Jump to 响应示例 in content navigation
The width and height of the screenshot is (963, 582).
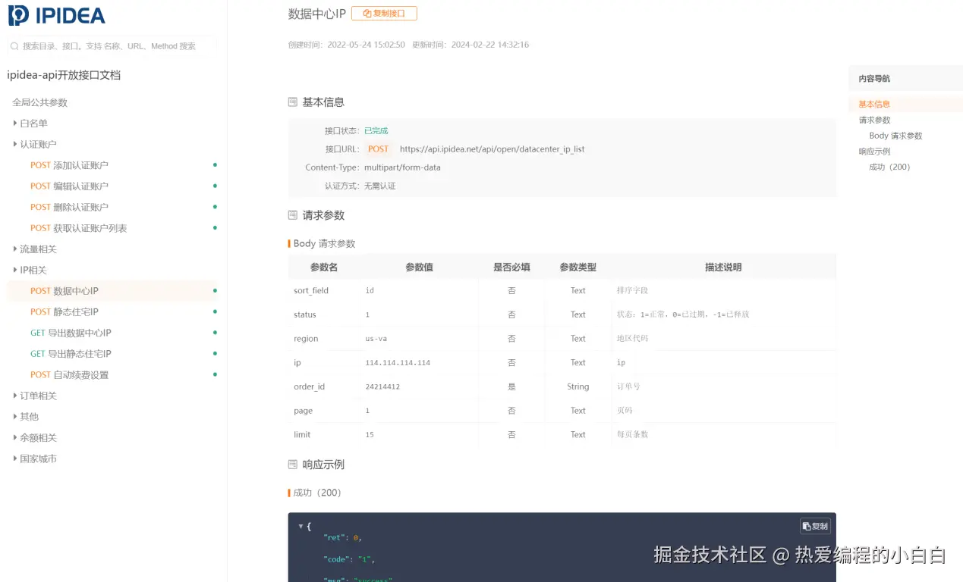[x=874, y=152]
